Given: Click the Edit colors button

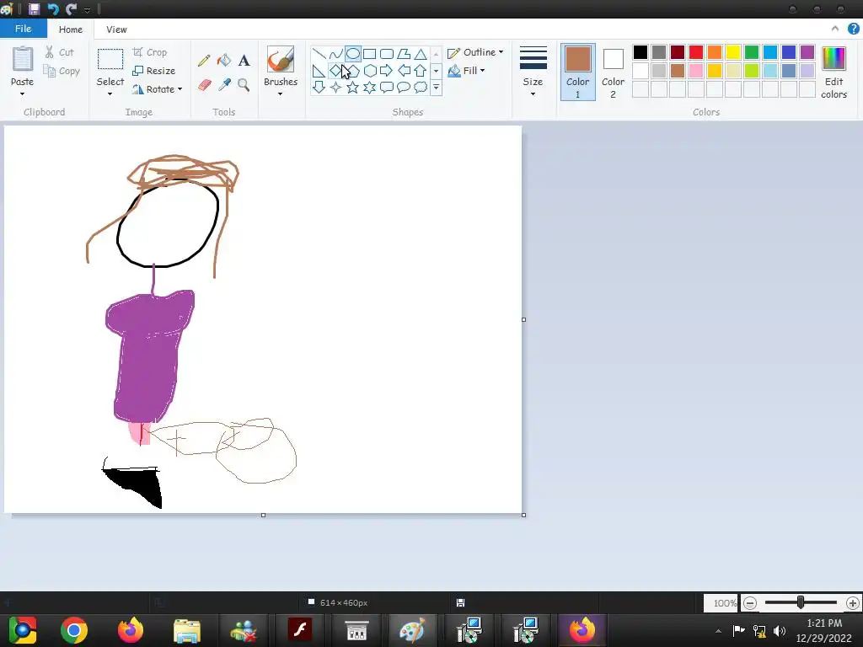Looking at the screenshot, I should [834, 72].
